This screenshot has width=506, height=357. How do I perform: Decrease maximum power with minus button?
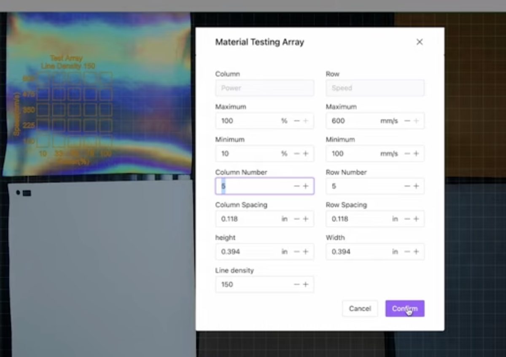(296, 121)
